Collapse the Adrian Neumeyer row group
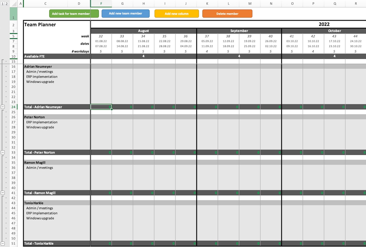The height and width of the screenshot is (247, 366). 3,107
